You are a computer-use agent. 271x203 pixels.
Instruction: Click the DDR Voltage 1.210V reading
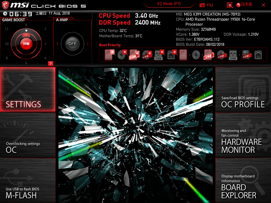pos(241,34)
